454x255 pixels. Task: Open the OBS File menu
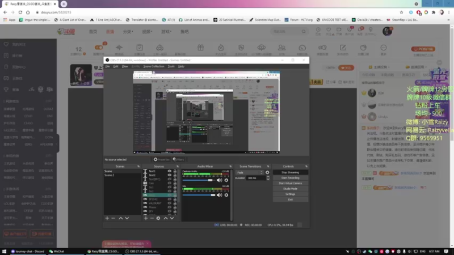coord(107,66)
